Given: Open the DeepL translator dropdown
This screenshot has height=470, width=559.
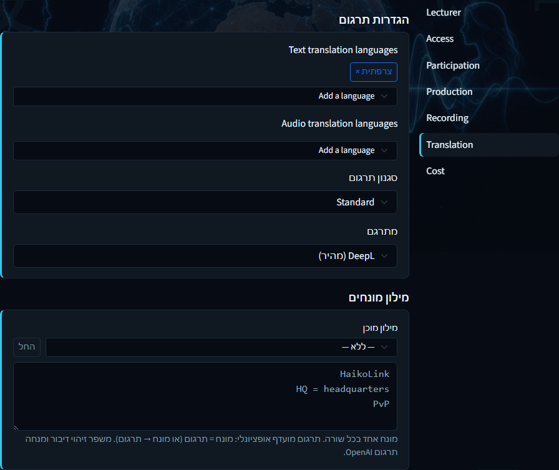Looking at the screenshot, I should tap(205, 256).
